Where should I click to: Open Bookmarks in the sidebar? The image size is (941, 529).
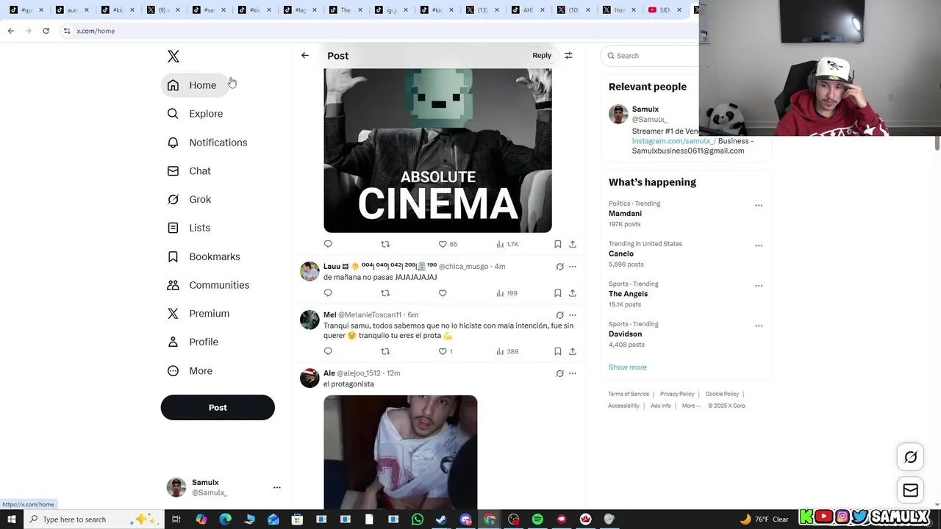click(x=204, y=256)
